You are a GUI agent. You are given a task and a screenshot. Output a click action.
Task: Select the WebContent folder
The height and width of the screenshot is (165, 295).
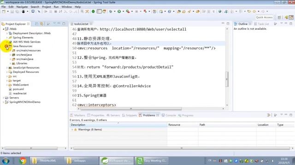(20, 85)
